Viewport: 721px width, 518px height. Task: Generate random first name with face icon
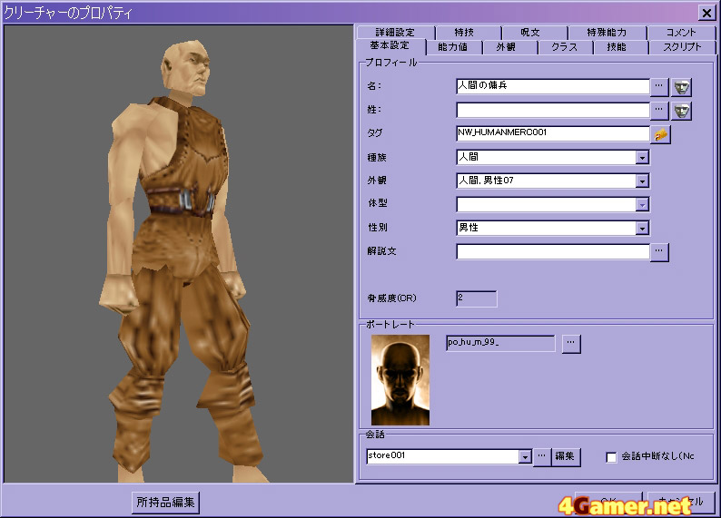click(x=681, y=87)
